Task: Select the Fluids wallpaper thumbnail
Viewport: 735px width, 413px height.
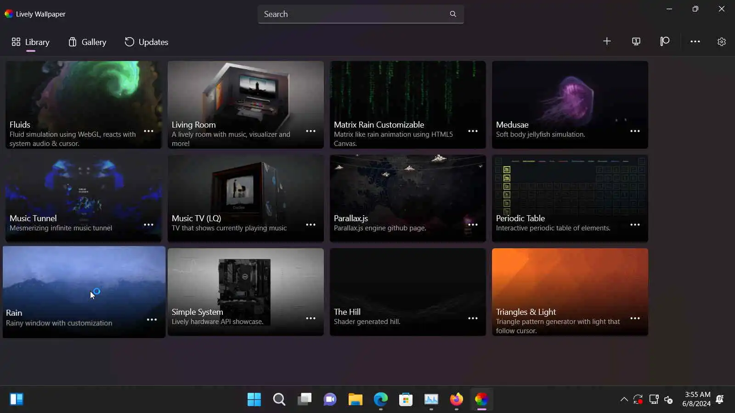Action: pos(84,105)
